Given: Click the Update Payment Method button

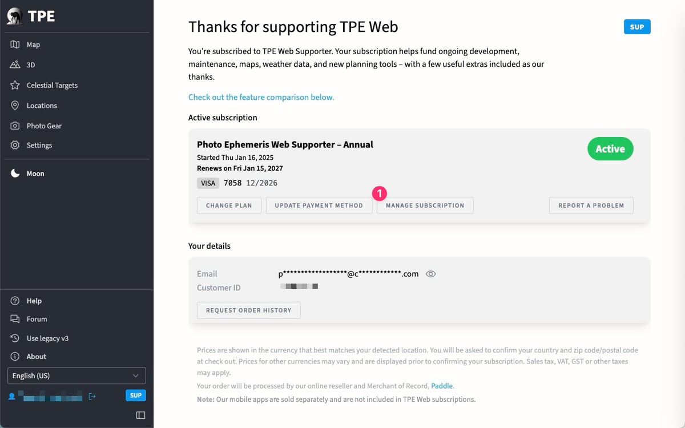Looking at the screenshot, I should click(x=319, y=205).
